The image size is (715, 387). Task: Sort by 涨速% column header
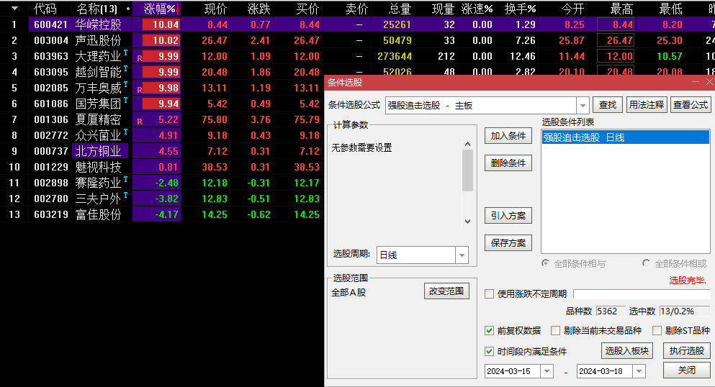(x=477, y=8)
